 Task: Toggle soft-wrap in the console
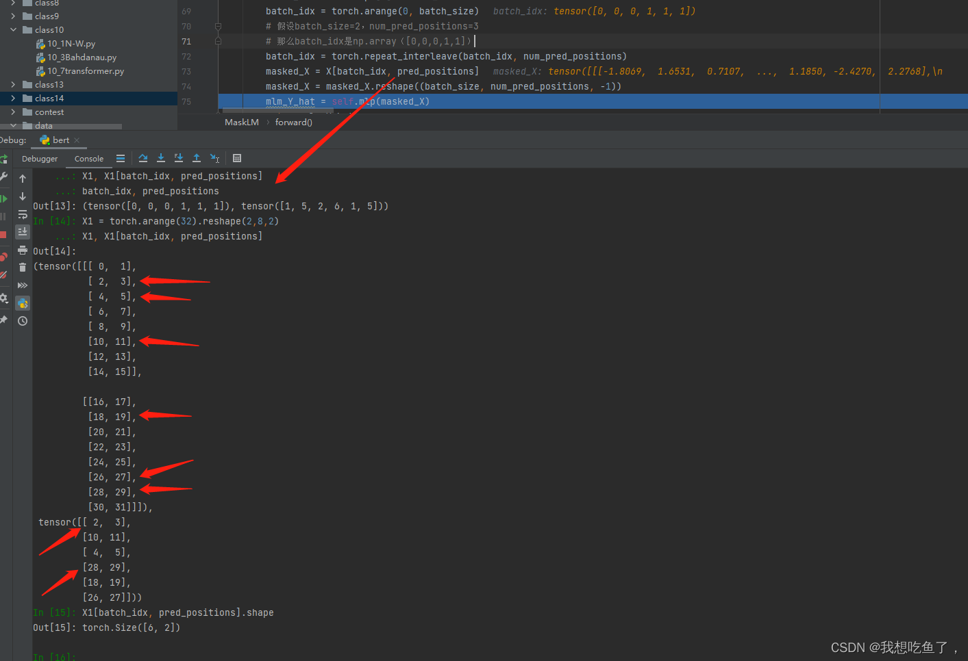point(23,214)
